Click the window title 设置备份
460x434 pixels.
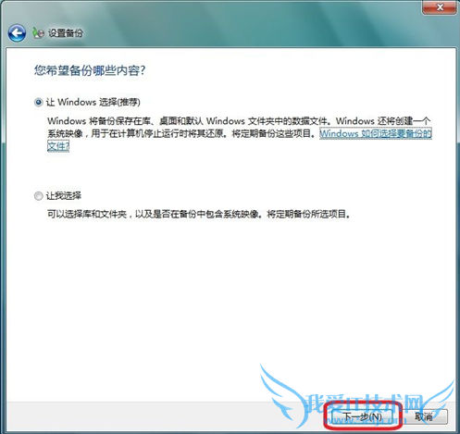(66, 33)
